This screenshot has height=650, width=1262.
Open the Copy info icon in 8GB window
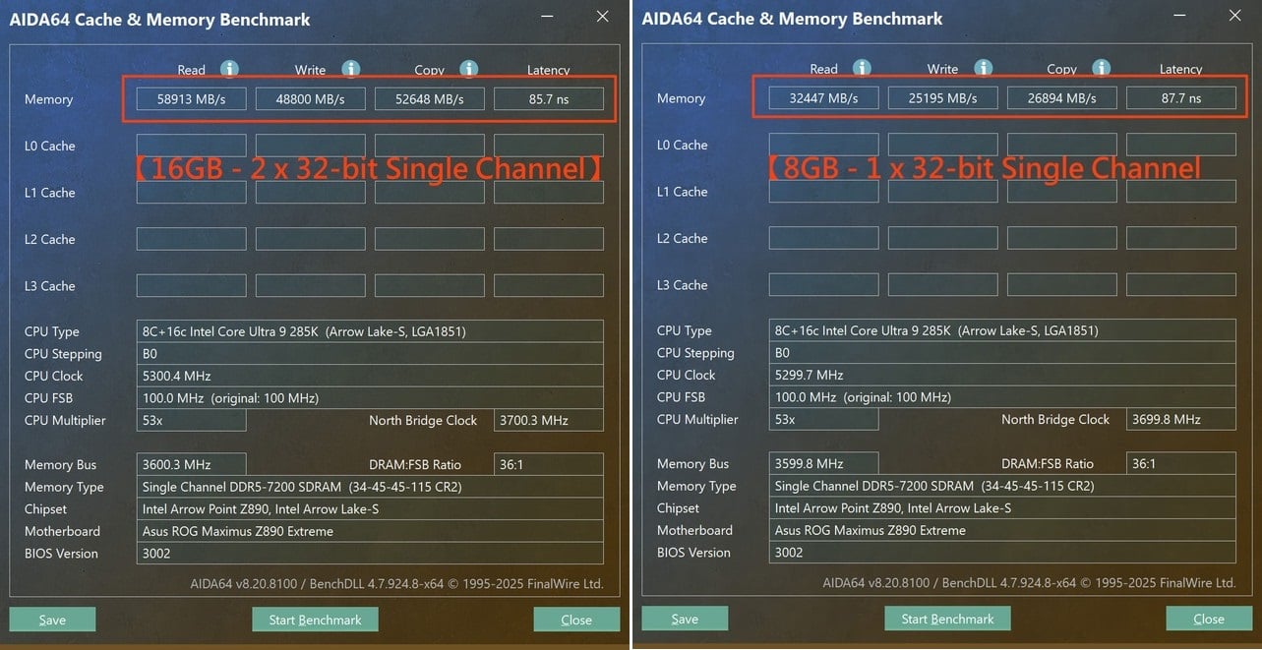[1102, 68]
